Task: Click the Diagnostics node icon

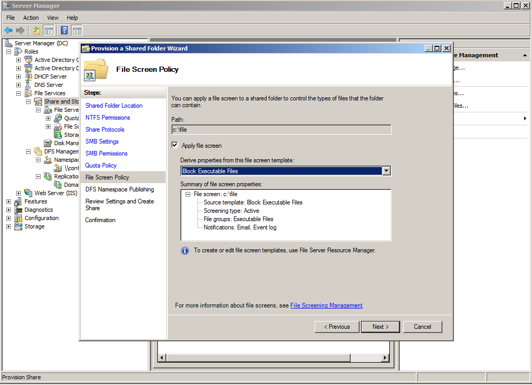Action: pyautogui.click(x=18, y=210)
